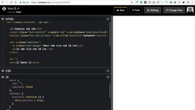Image resolution: width=195 pixels, height=110 pixels.
Task: Click 'kontrola: function () {' line
Action: (x=28, y=97)
